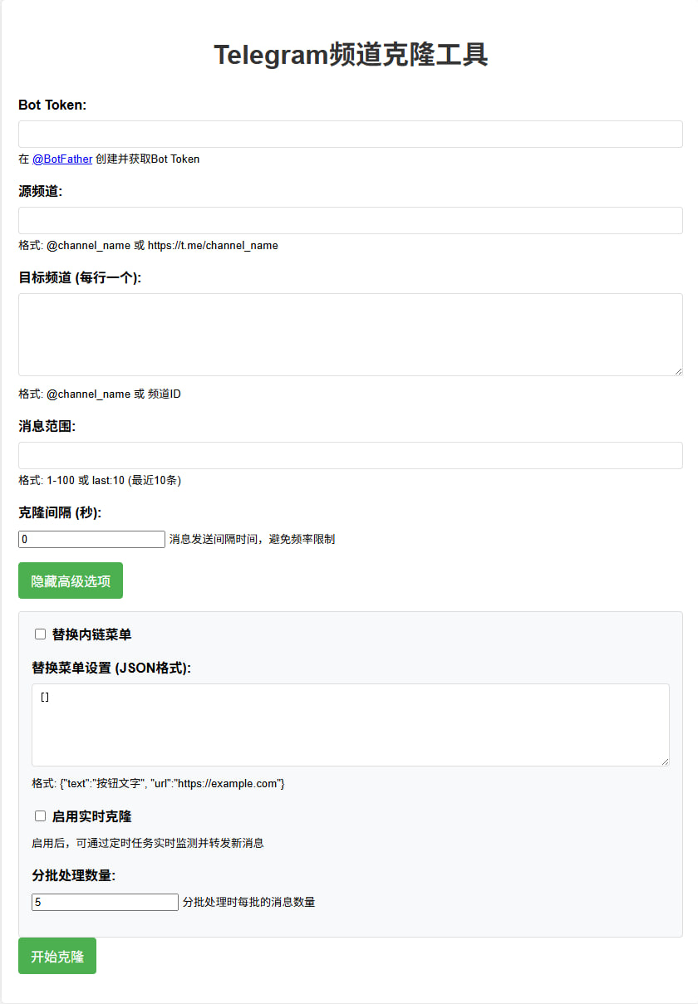
Task: Click the hint 格式: 1-100 或 last:10
Action: 100,480
